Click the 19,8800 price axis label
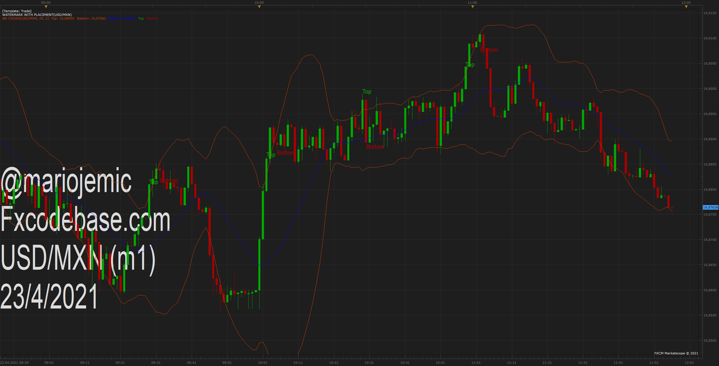This screenshot has width=719, height=366. 710,190
